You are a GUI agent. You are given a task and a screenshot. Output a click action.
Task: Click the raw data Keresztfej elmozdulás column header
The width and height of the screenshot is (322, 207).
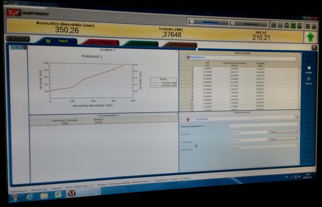click(234, 64)
